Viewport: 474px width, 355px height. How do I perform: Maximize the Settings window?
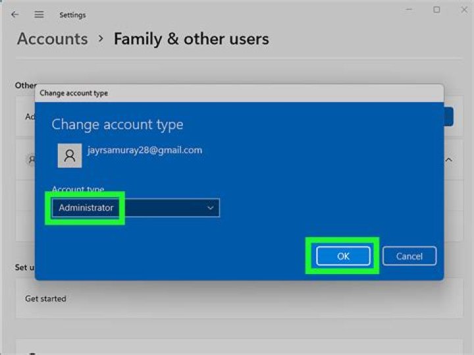point(436,10)
